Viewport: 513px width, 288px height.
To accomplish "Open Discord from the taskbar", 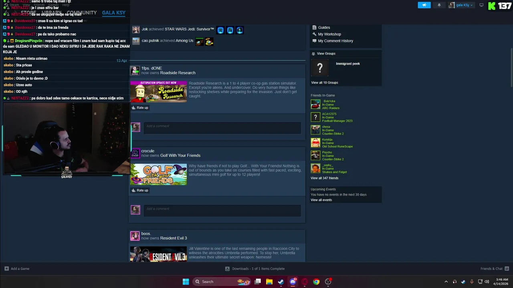I will click(x=293, y=282).
